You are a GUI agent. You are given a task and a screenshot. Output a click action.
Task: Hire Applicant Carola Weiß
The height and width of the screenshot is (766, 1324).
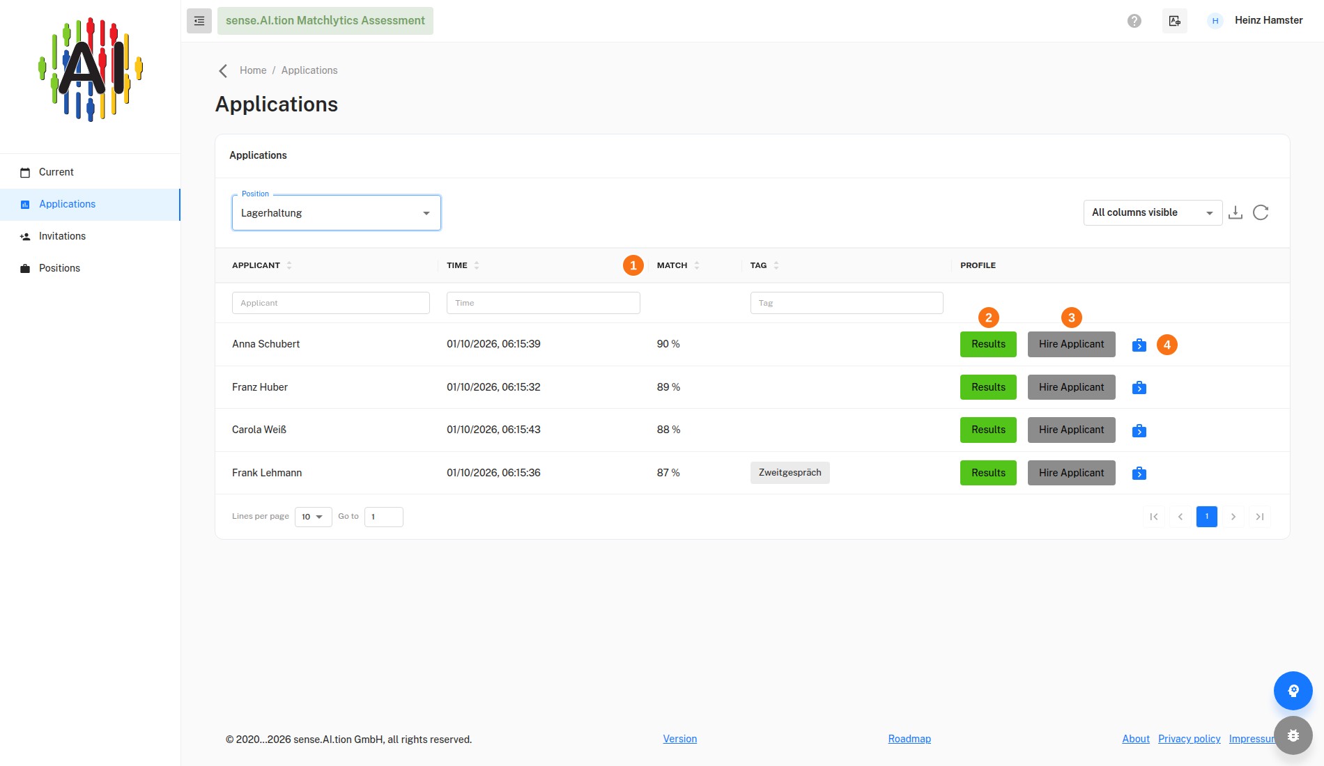point(1071,430)
